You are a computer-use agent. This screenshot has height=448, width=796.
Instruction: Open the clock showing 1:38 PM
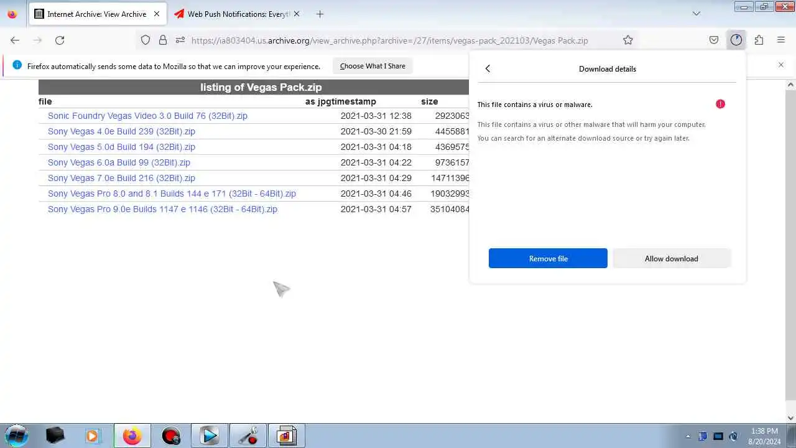tap(764, 436)
